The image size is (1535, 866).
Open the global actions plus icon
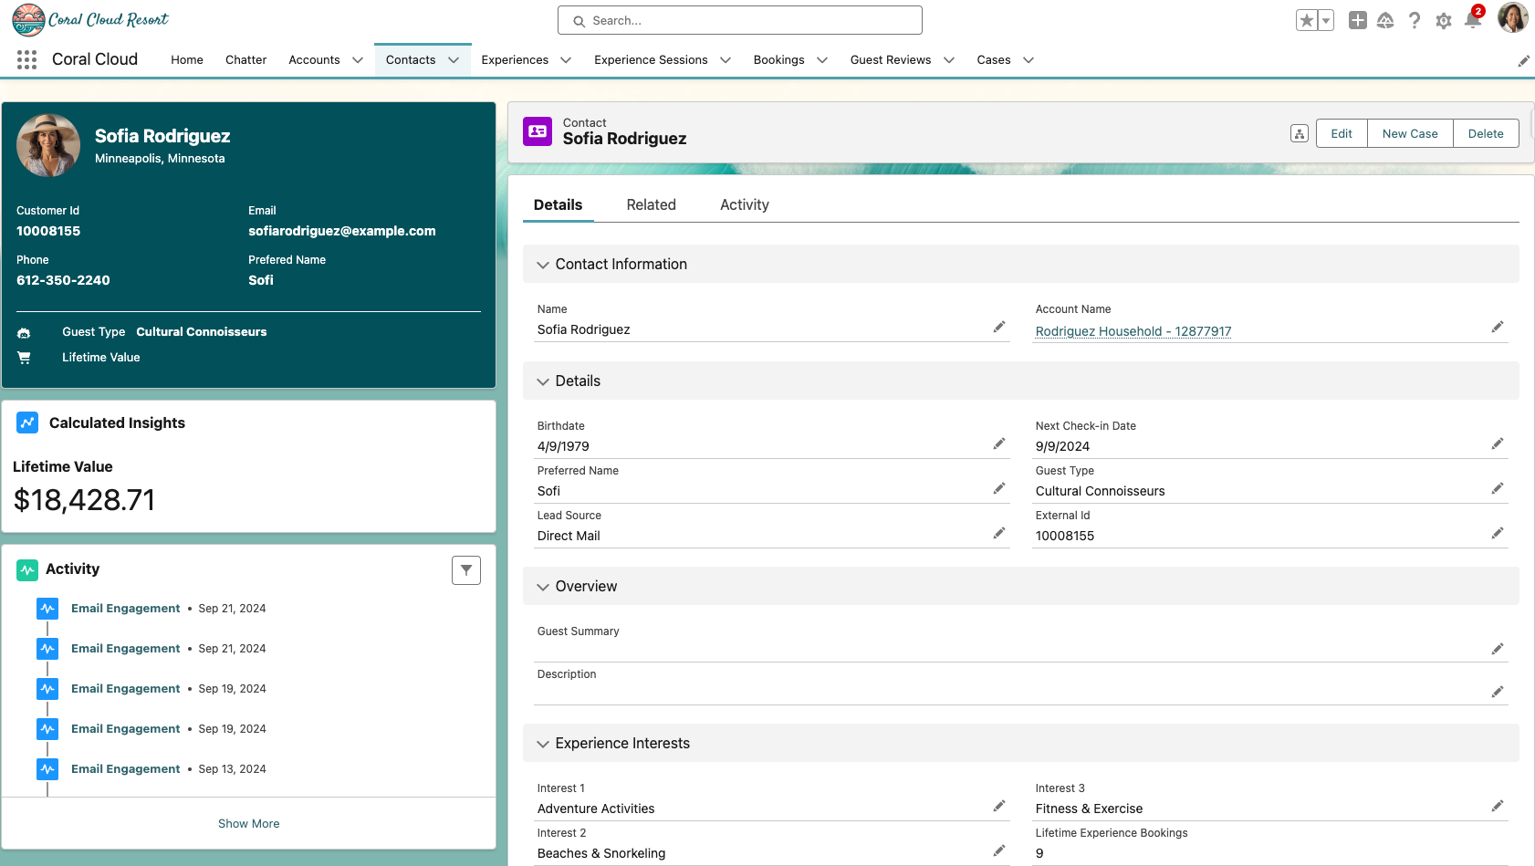click(x=1357, y=20)
